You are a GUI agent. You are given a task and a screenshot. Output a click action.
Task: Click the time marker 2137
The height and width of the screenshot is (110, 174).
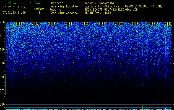[118, 24]
